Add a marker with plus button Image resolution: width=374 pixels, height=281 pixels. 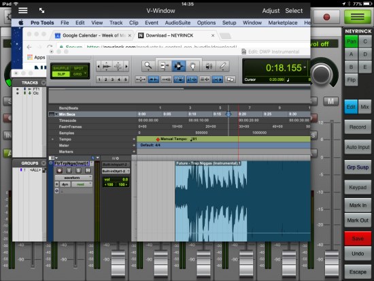134,151
